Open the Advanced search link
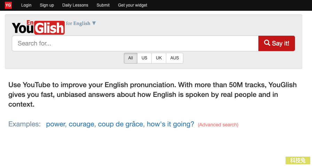The image size is (312, 166). pos(218,125)
